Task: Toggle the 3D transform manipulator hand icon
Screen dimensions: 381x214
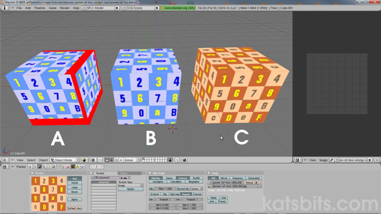Action: coord(107,160)
